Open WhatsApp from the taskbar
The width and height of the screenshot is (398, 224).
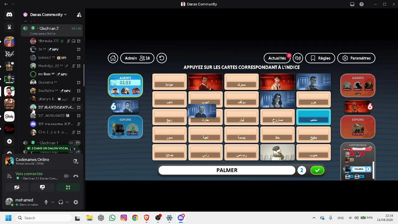(112, 218)
